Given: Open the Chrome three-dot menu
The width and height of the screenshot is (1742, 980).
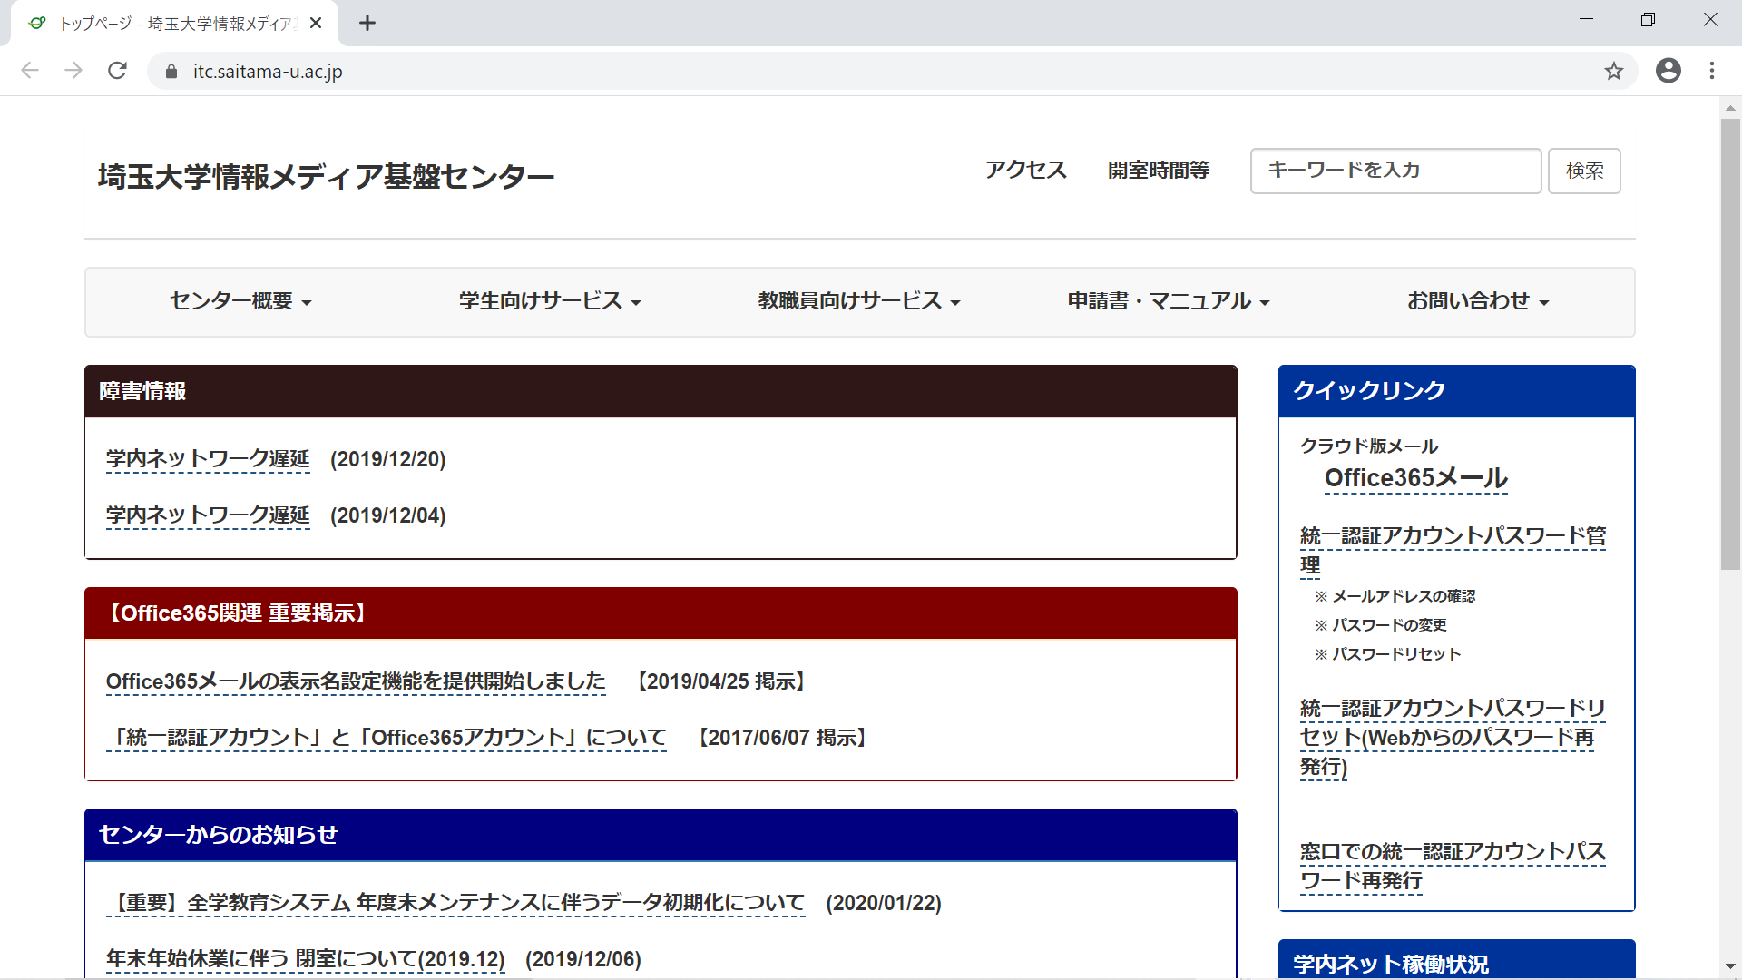Looking at the screenshot, I should point(1712,71).
